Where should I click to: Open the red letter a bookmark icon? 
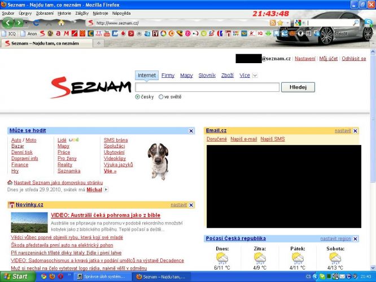(58, 33)
